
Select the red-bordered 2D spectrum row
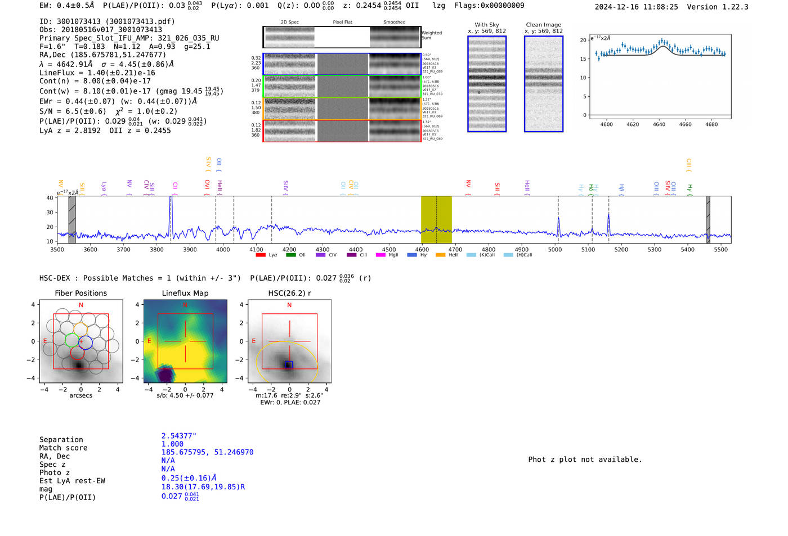pyautogui.click(x=342, y=131)
